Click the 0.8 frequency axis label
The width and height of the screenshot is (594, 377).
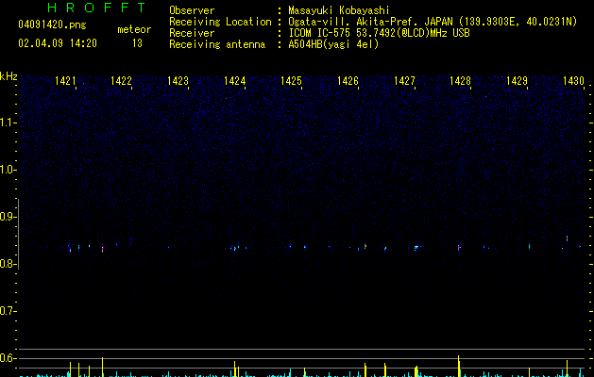point(8,264)
